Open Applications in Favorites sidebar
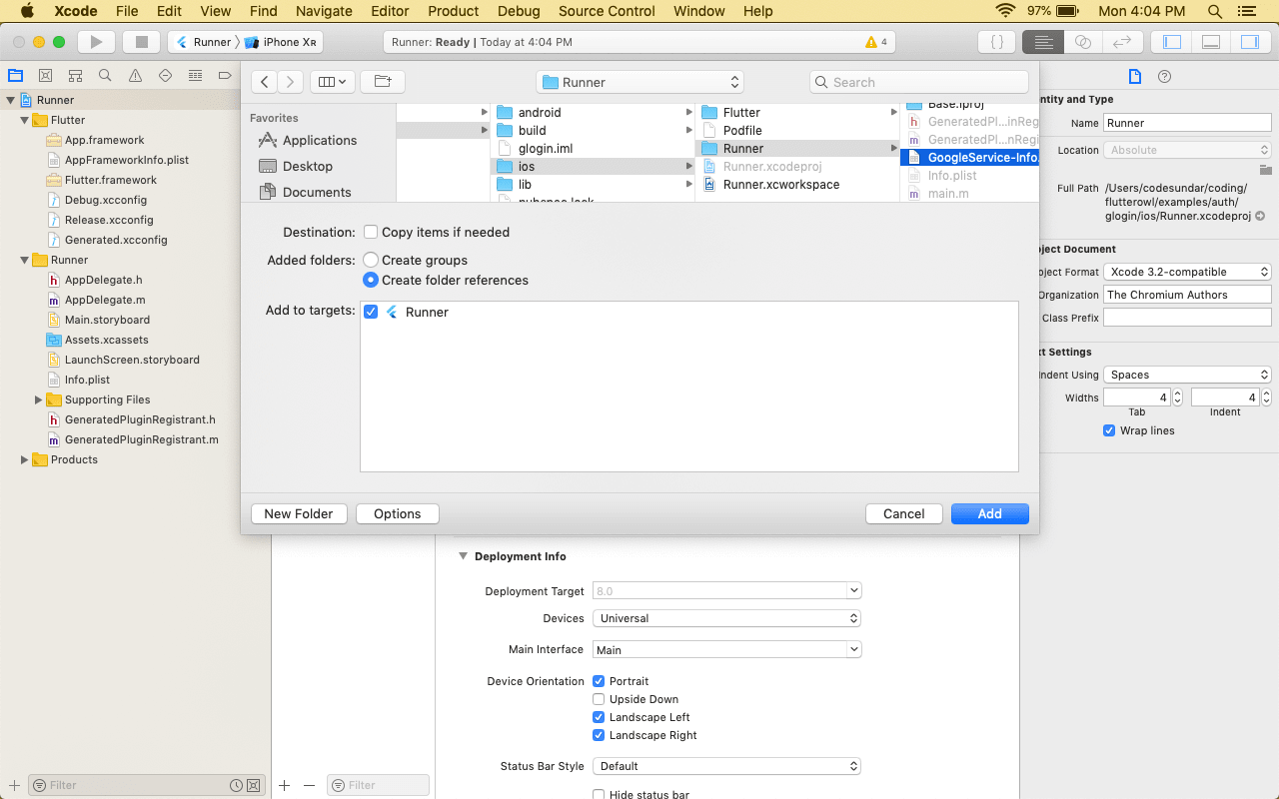 point(319,140)
